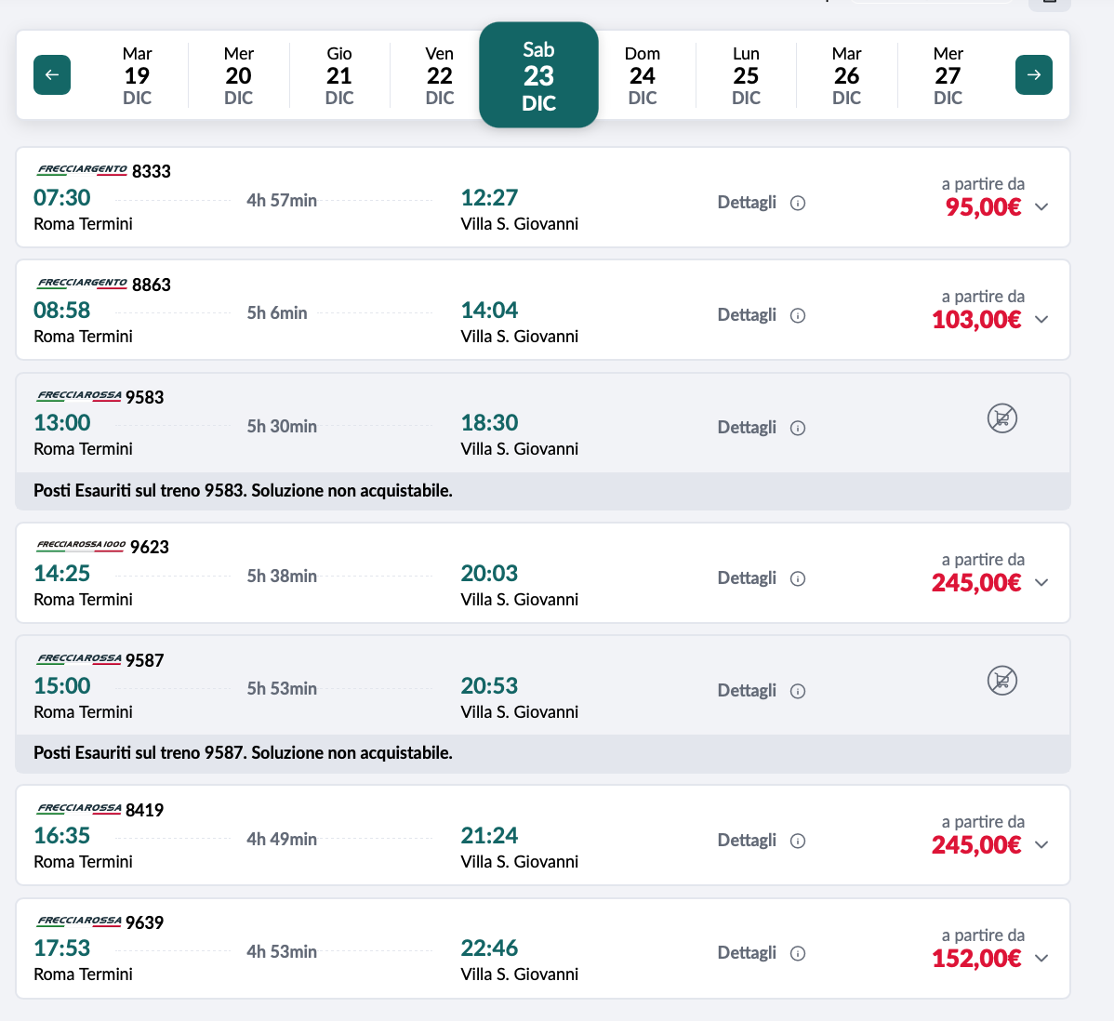The image size is (1114, 1021).
Task: Open info icon for train 8419
Action: (x=798, y=841)
